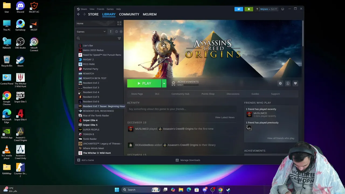Open Points Shop link
Screen dimensions: 345x194
[208, 94]
